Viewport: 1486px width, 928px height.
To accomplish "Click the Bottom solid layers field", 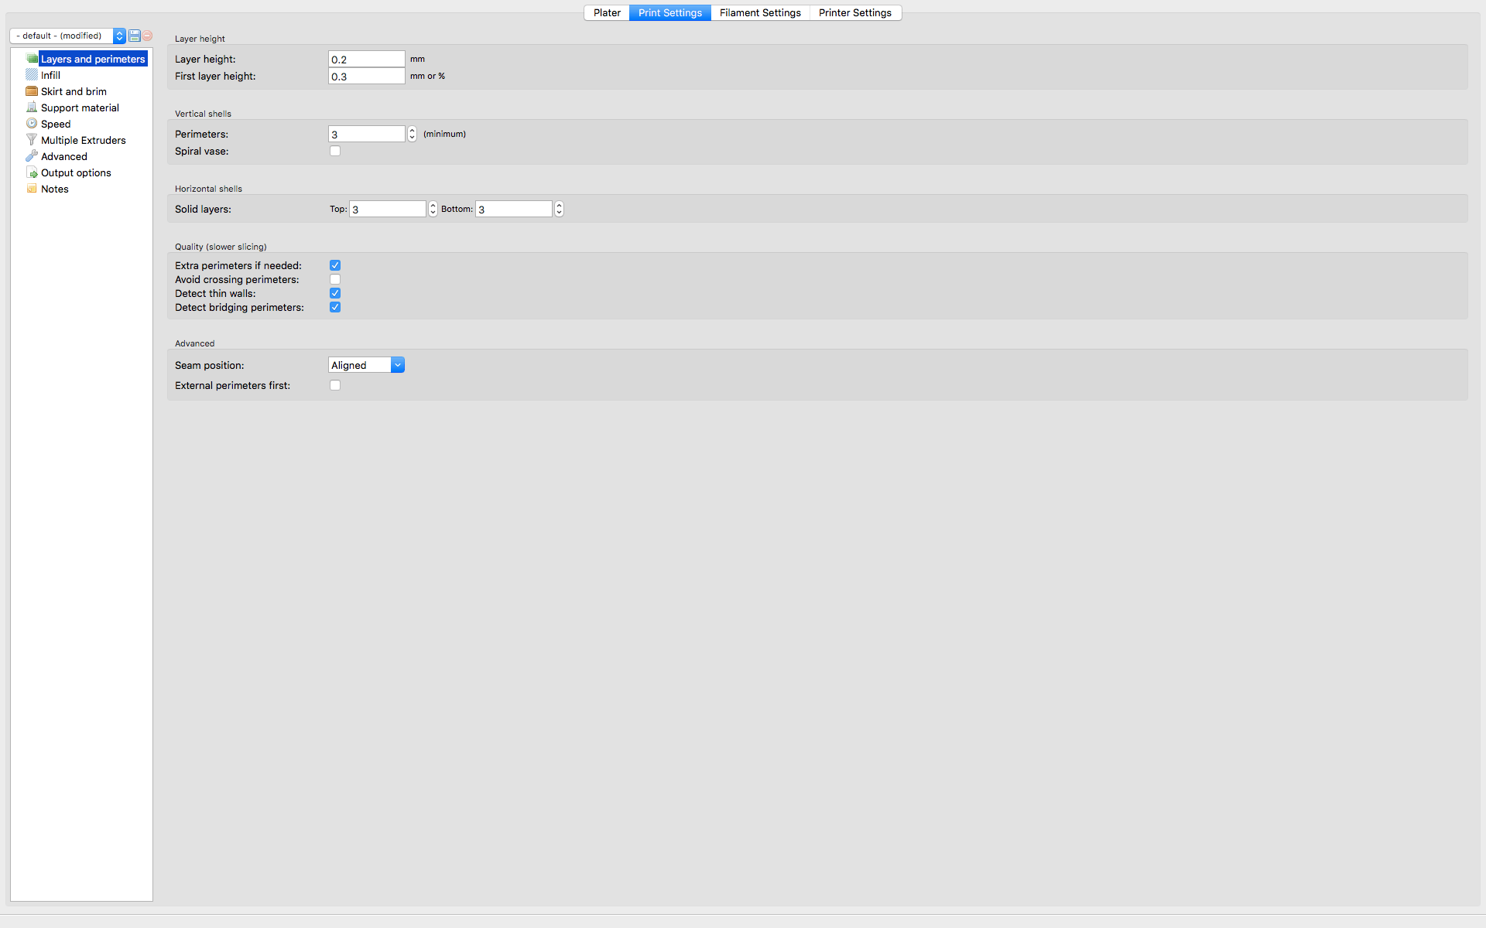I will coord(513,209).
